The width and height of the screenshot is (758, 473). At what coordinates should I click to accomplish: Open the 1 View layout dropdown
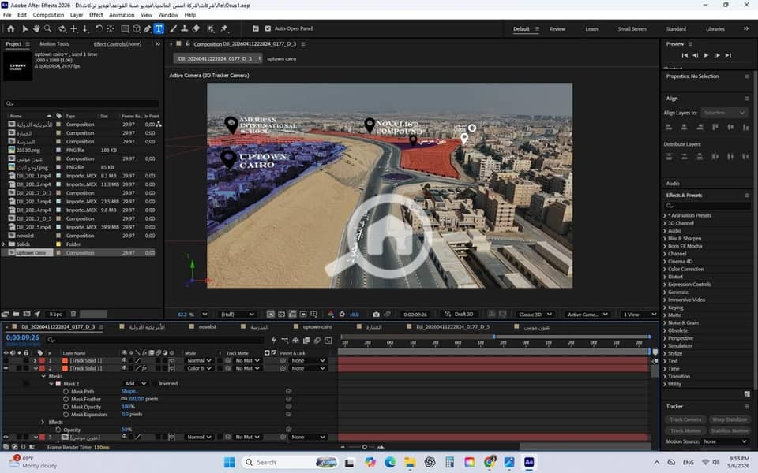(640, 315)
